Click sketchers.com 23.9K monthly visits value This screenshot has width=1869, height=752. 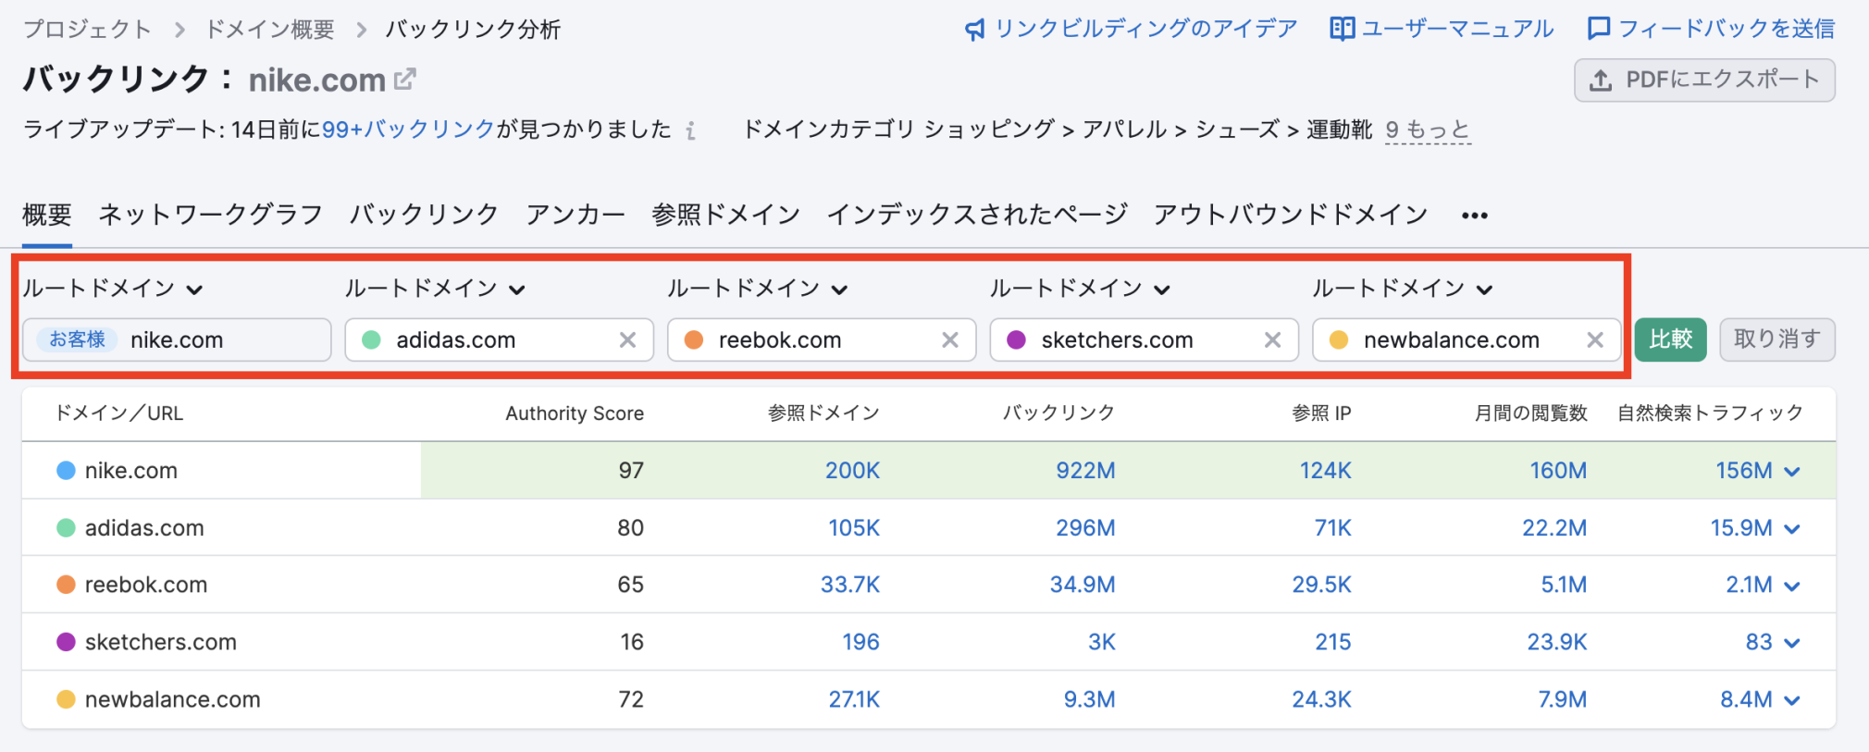pyautogui.click(x=1556, y=642)
